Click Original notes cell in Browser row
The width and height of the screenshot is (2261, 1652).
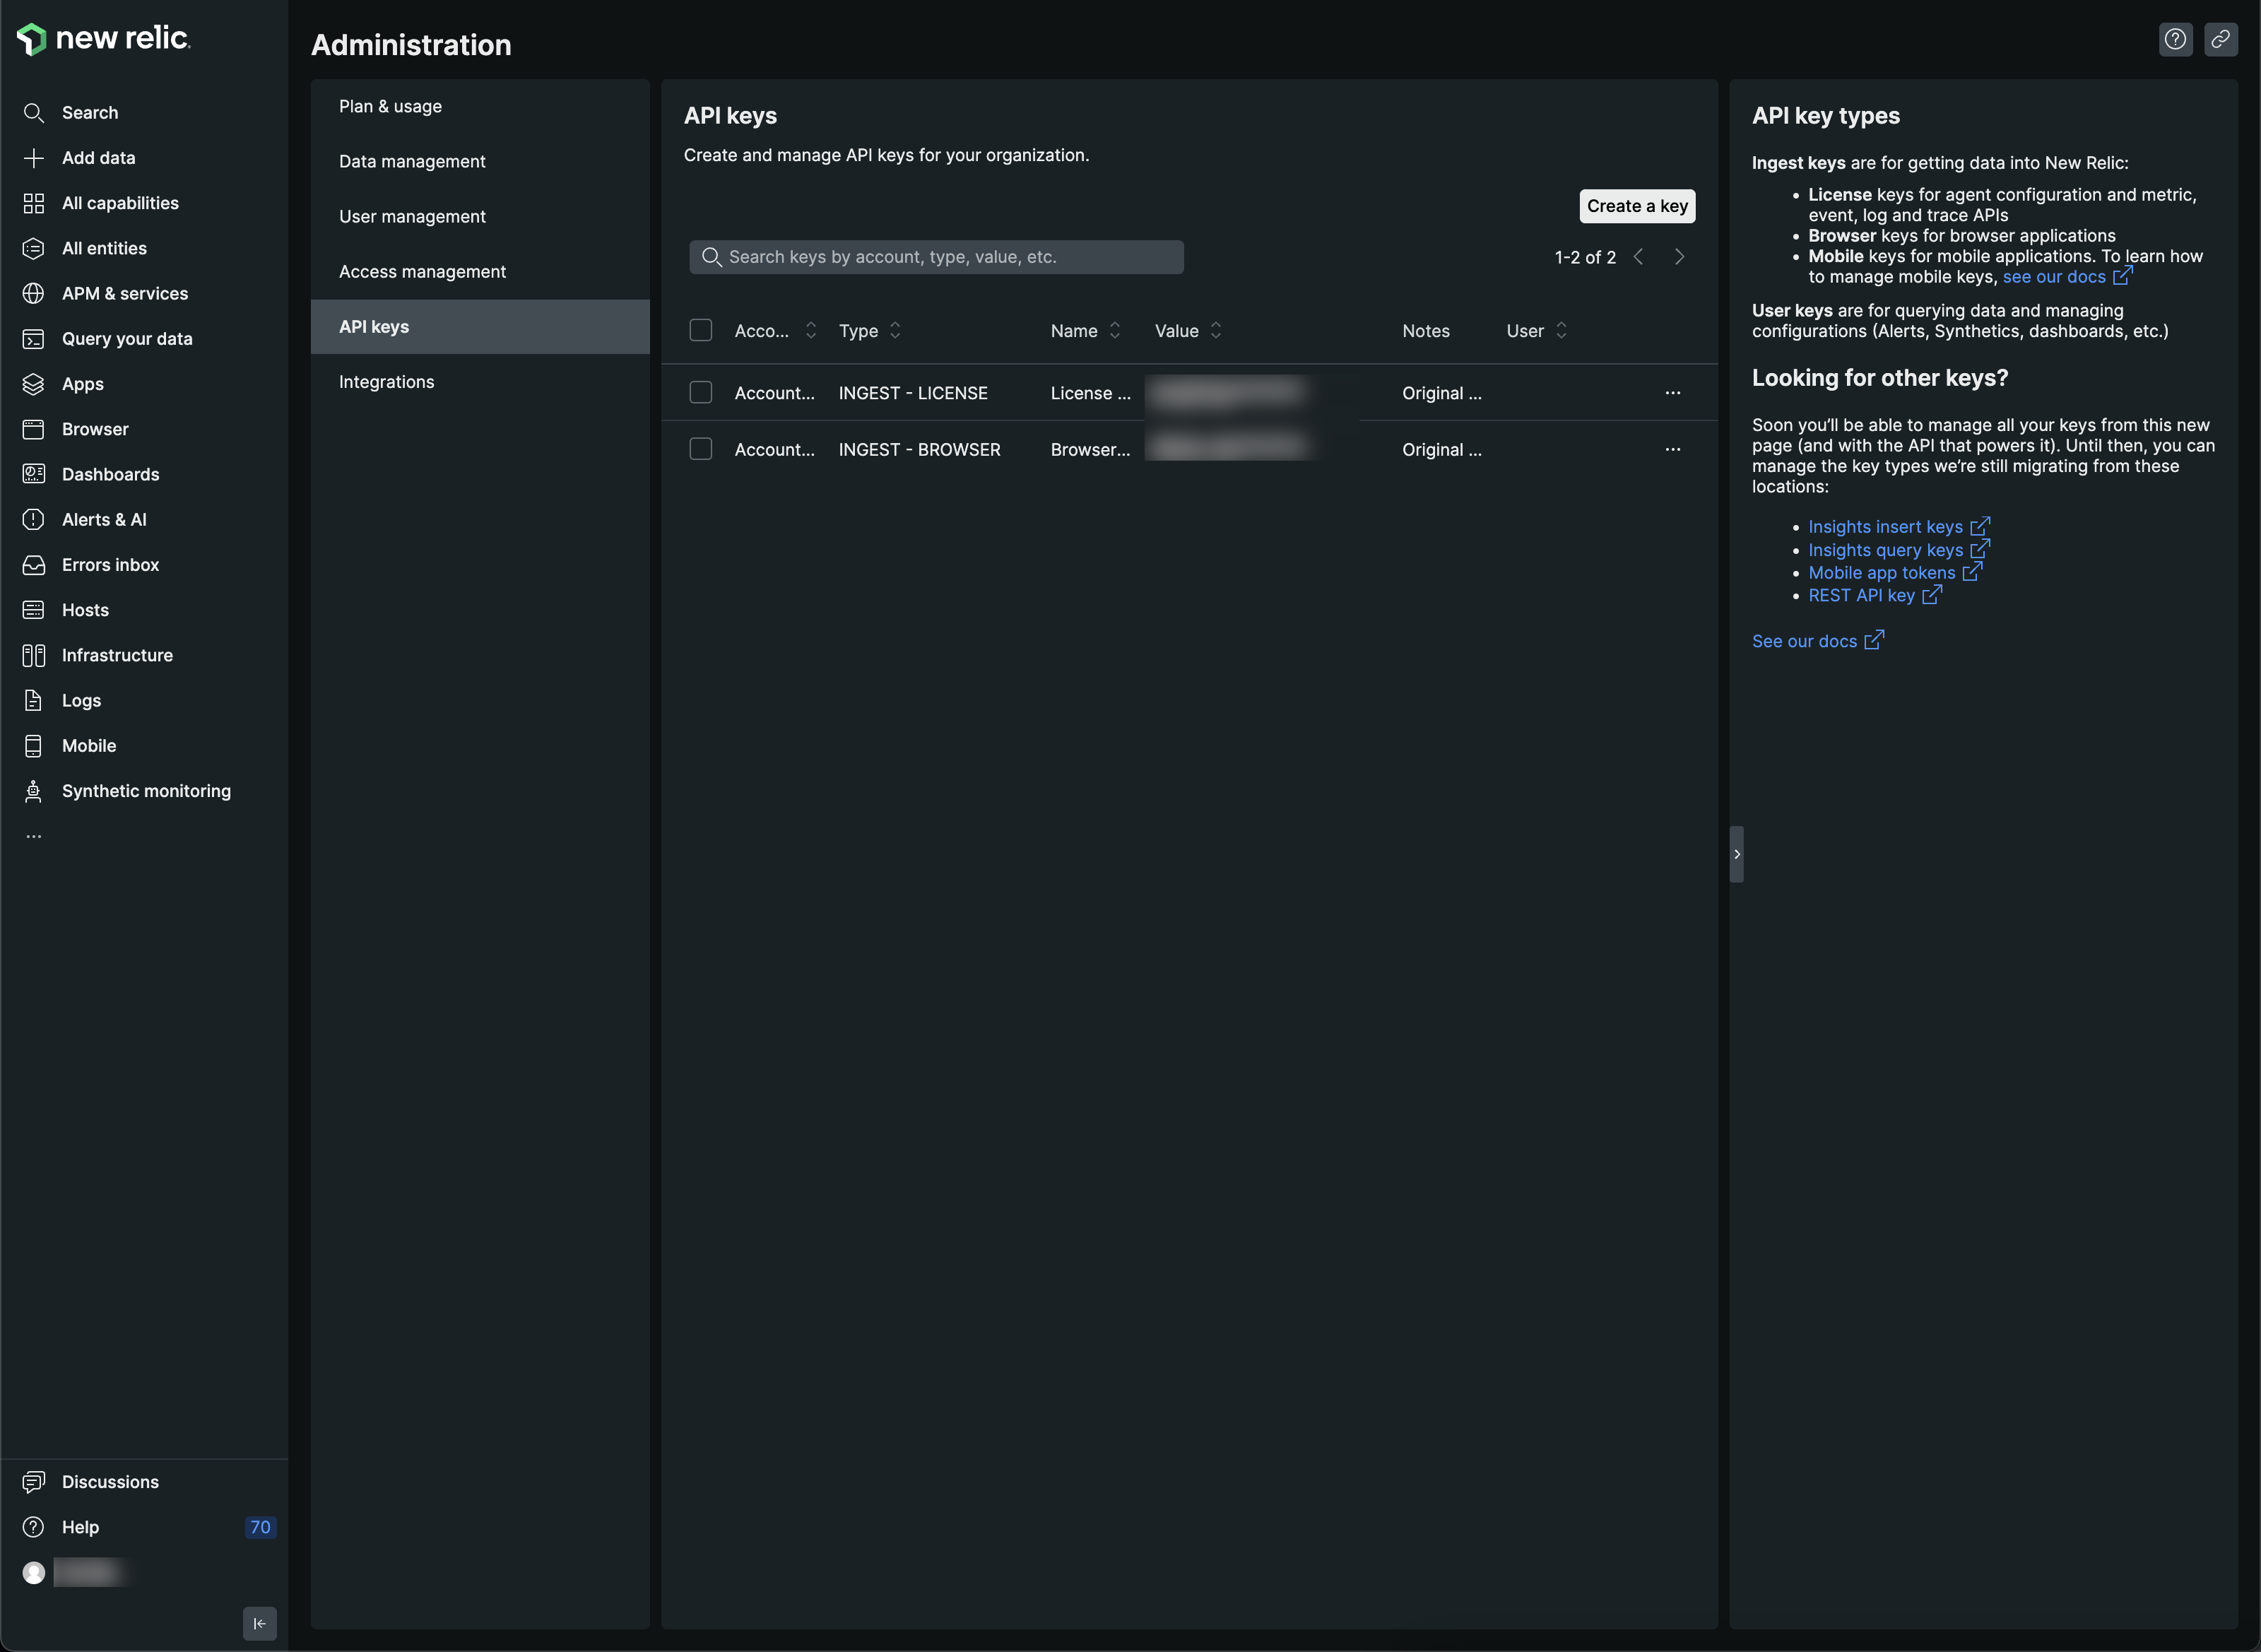point(1442,450)
